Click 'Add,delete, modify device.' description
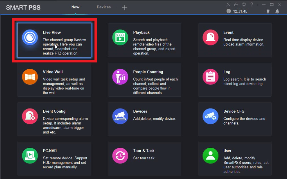Screen dimensions: 287x179 coord(154,119)
